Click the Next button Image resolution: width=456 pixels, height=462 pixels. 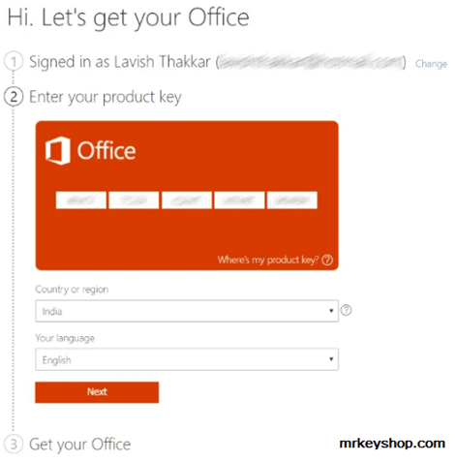[x=97, y=392]
